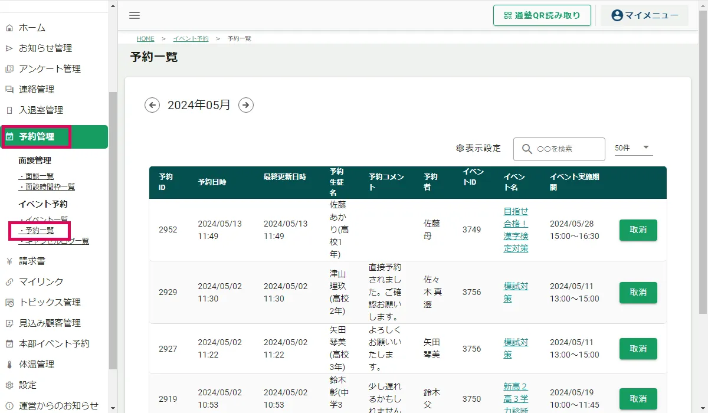This screenshot has height=413, width=708.
Task: Open 模試対策 link in row 2929
Action: pyautogui.click(x=516, y=292)
